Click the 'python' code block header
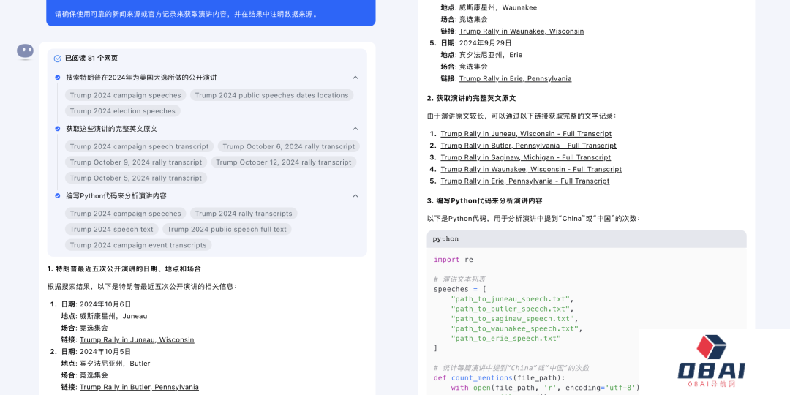The image size is (790, 395). pyautogui.click(x=586, y=239)
